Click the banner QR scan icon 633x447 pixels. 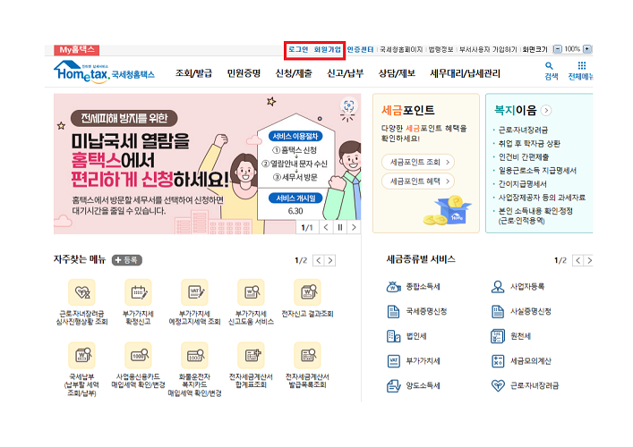(x=348, y=106)
